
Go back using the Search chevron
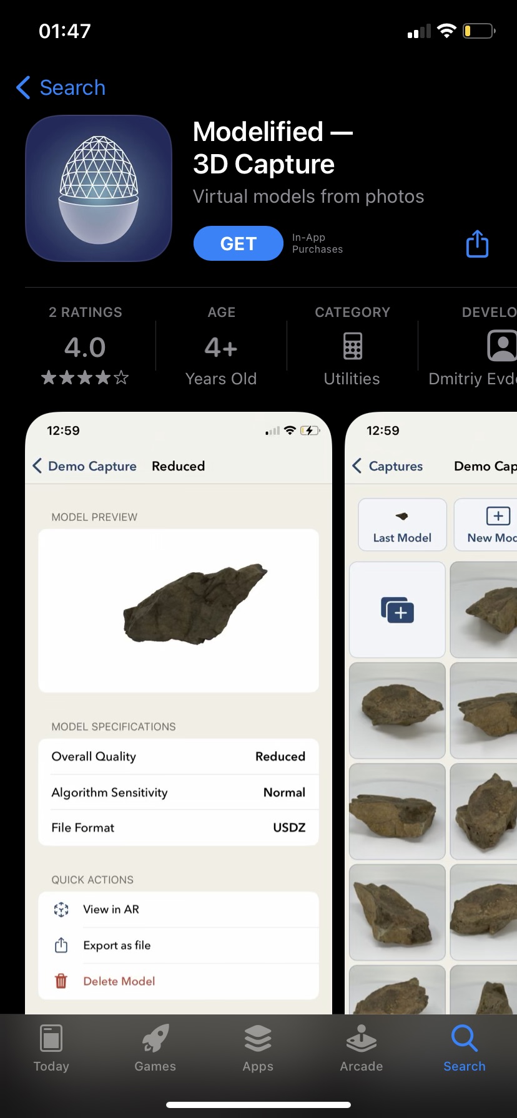(24, 88)
